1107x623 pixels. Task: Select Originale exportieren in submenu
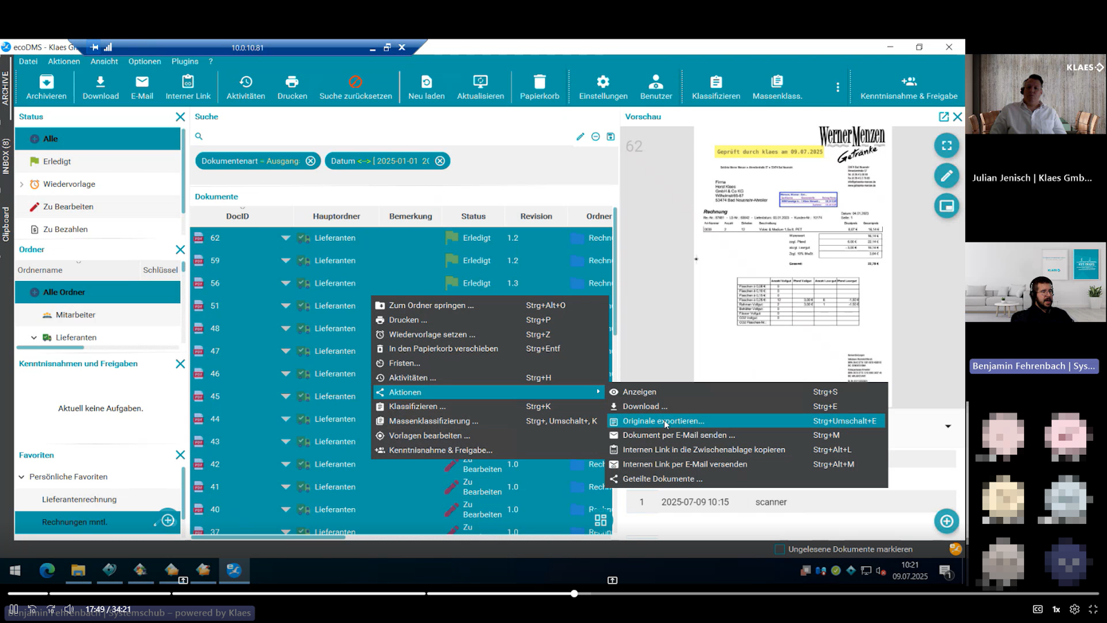[x=663, y=421]
